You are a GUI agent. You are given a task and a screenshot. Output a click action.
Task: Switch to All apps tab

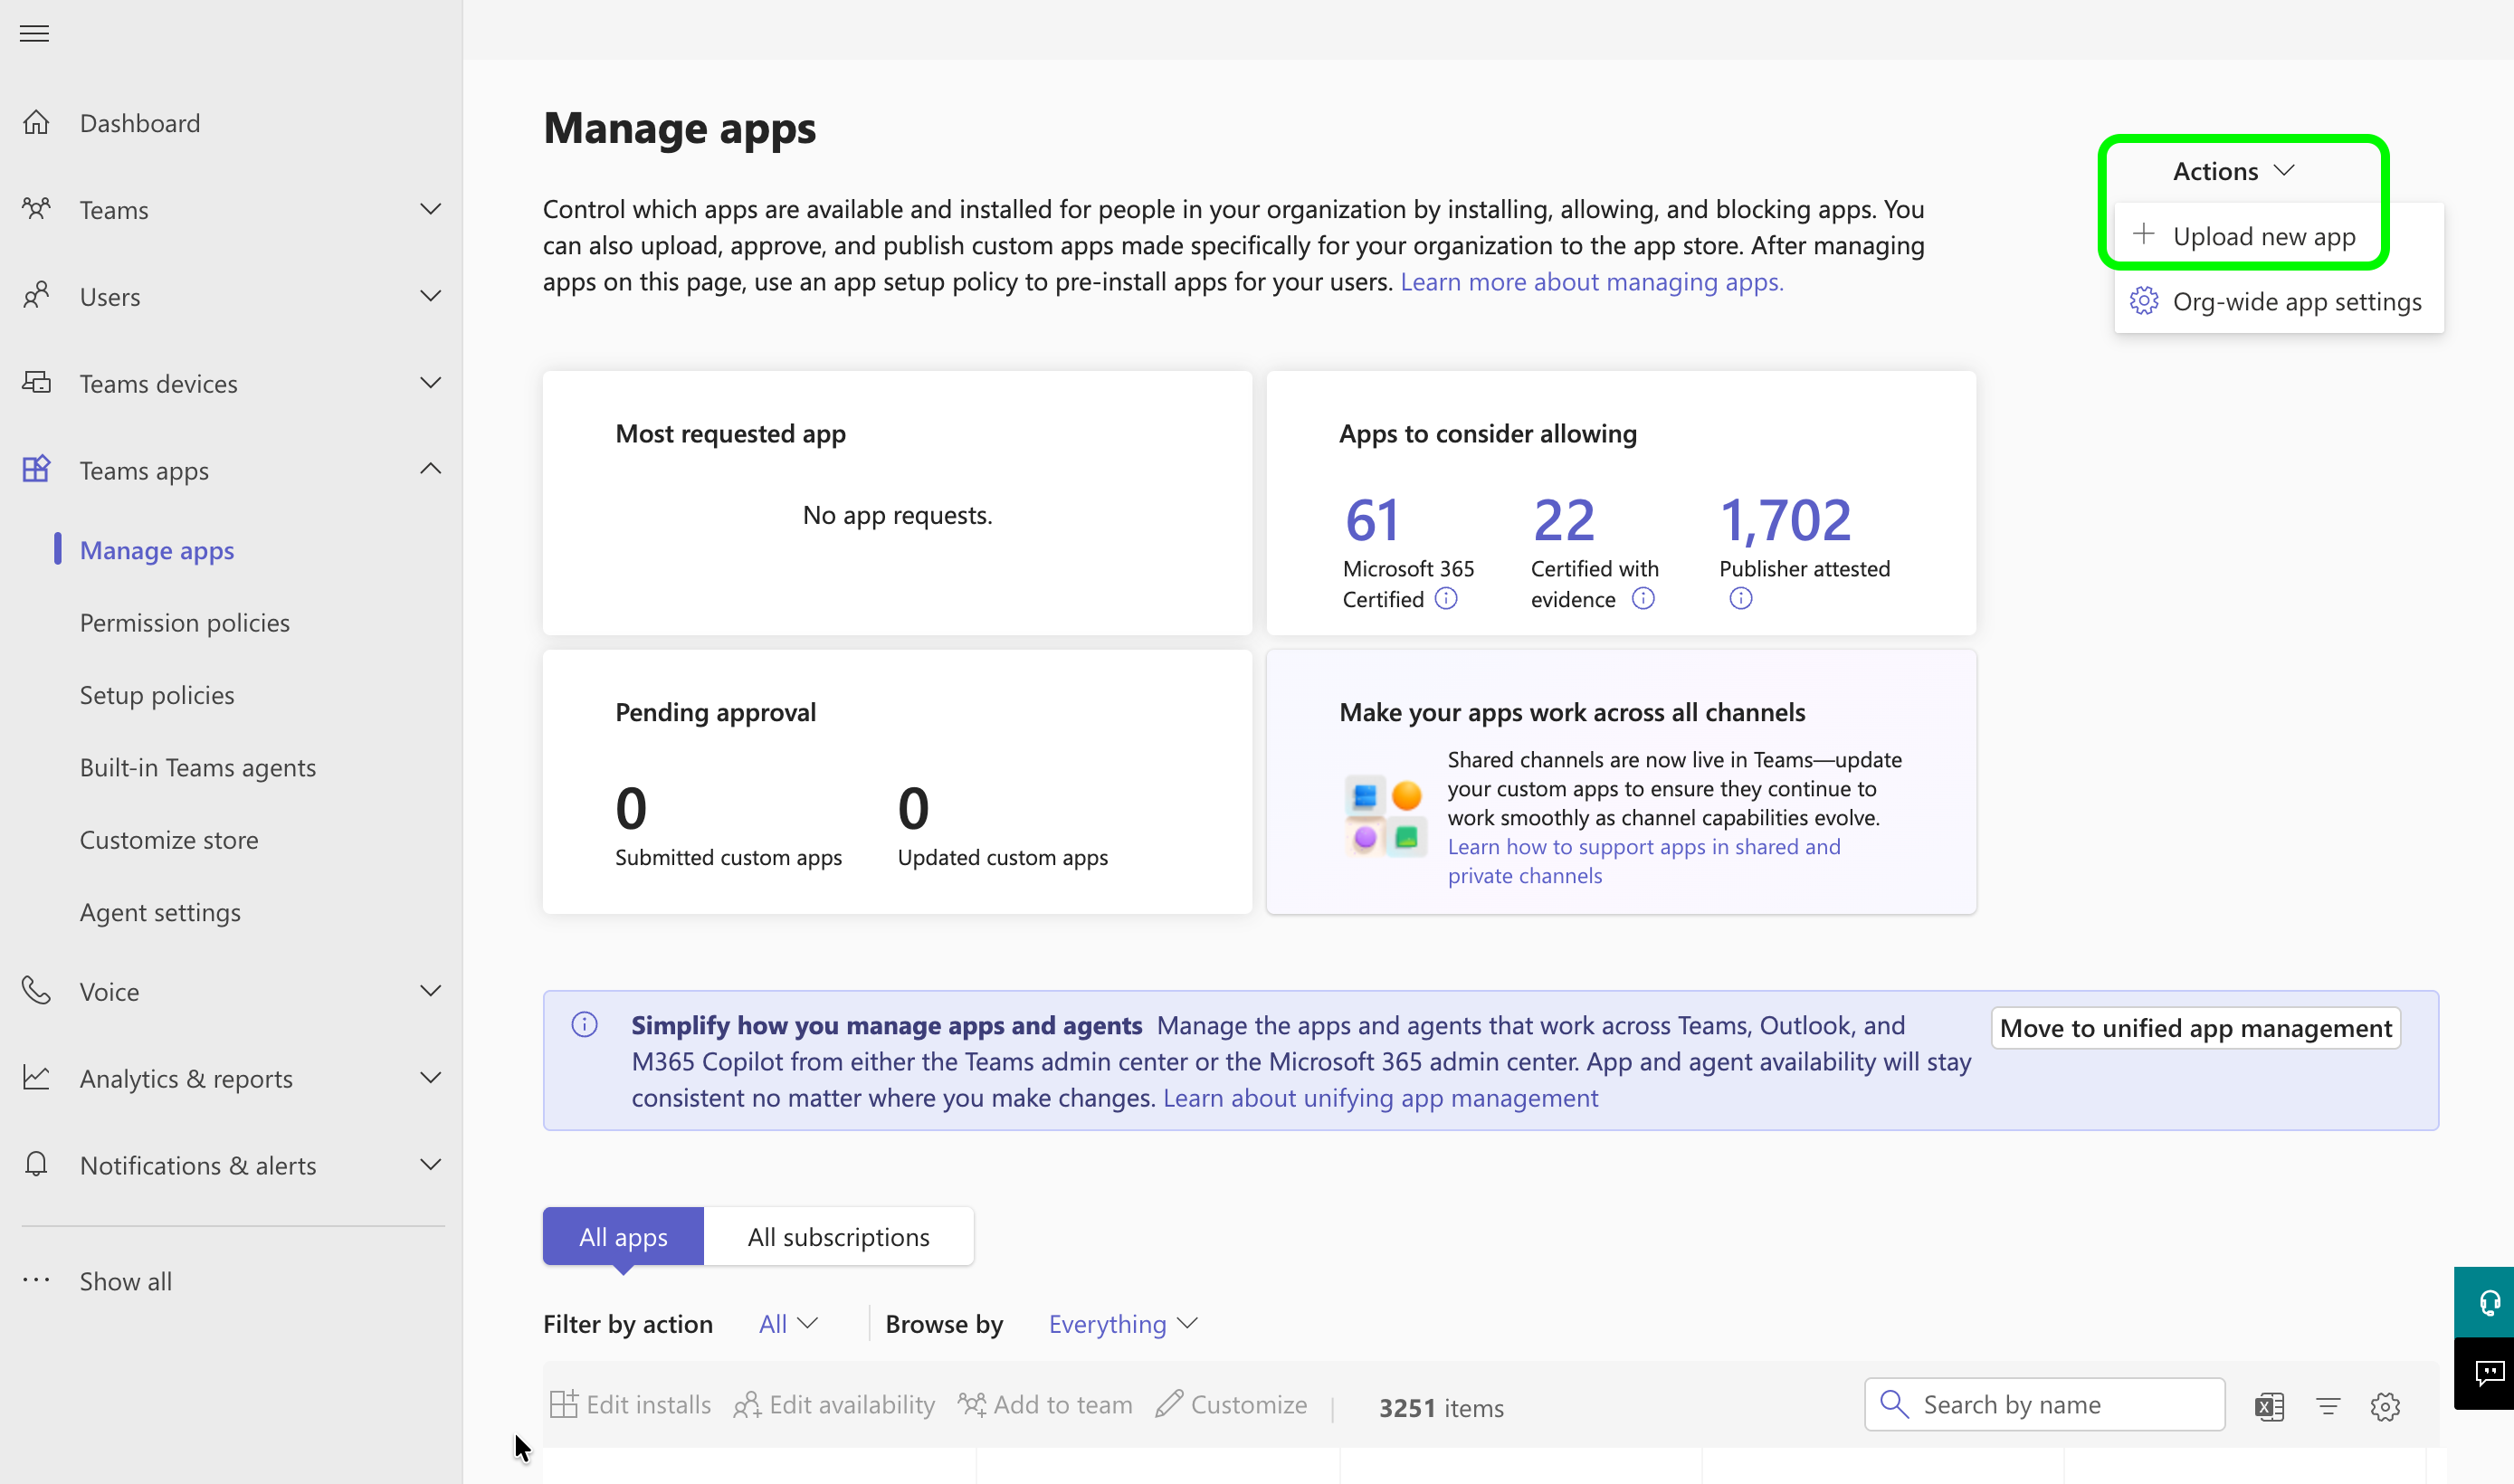point(623,1236)
